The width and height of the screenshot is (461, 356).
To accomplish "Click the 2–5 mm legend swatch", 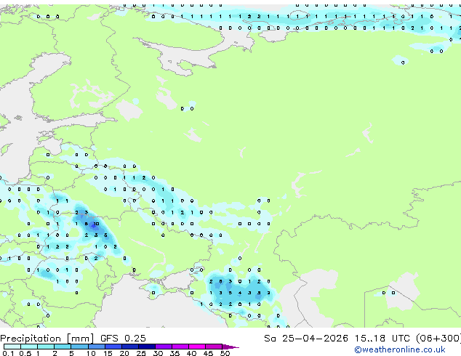I will pos(63,347).
